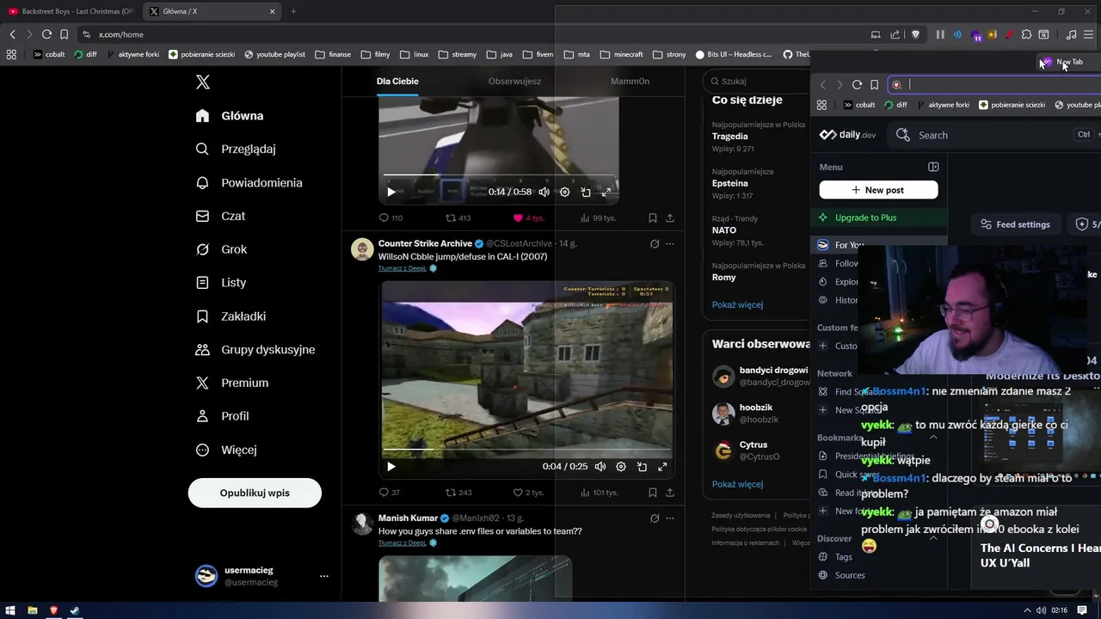Switch to the Obserwujesz tab
This screenshot has width=1101, height=619.
pos(514,81)
